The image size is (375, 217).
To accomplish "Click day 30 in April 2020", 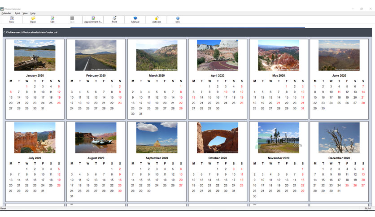I will (218, 108).
